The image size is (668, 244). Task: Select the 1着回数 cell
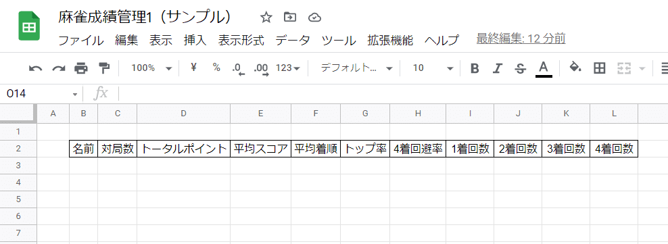coord(470,149)
